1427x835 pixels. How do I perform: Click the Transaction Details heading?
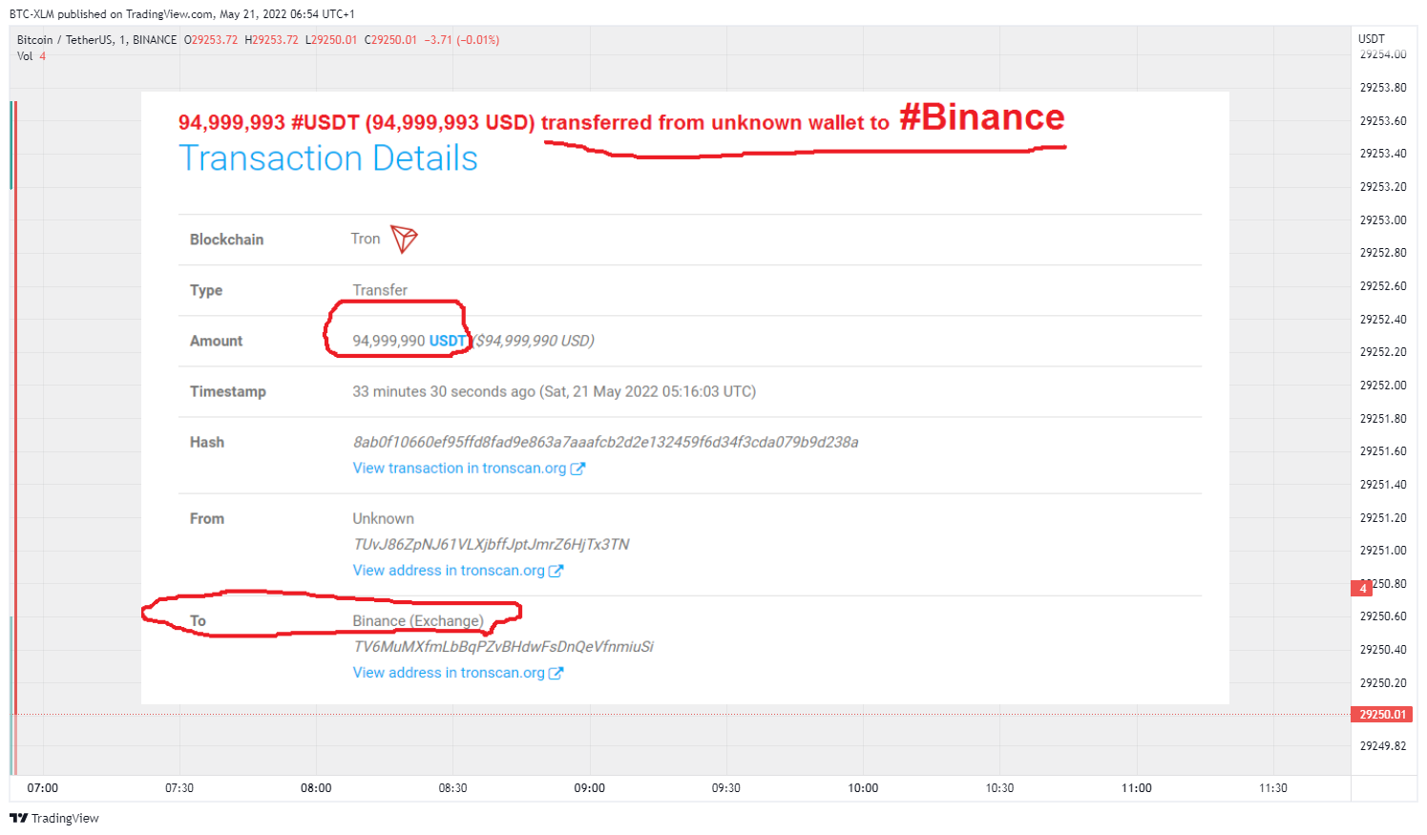click(x=328, y=158)
